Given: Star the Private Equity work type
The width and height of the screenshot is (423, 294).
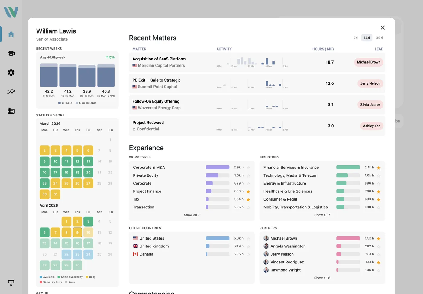Looking at the screenshot, I should point(248,175).
